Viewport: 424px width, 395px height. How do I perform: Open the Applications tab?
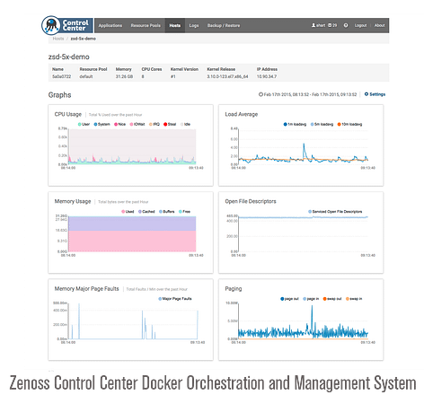click(110, 25)
